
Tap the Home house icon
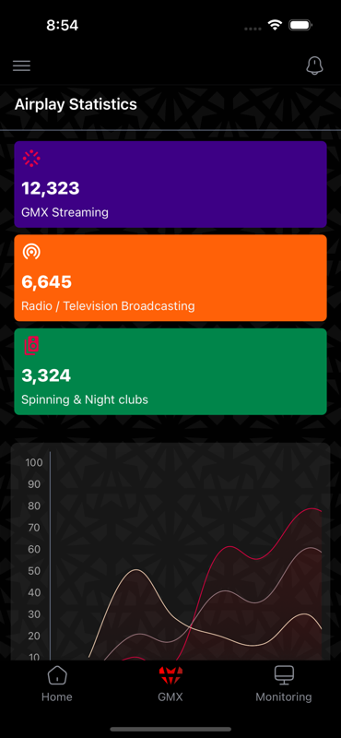point(57,675)
